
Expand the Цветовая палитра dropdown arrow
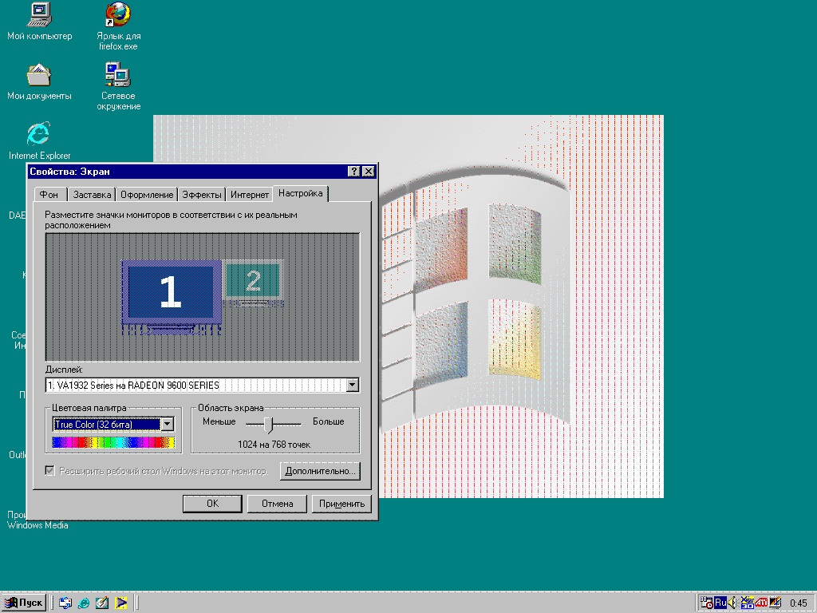(167, 425)
